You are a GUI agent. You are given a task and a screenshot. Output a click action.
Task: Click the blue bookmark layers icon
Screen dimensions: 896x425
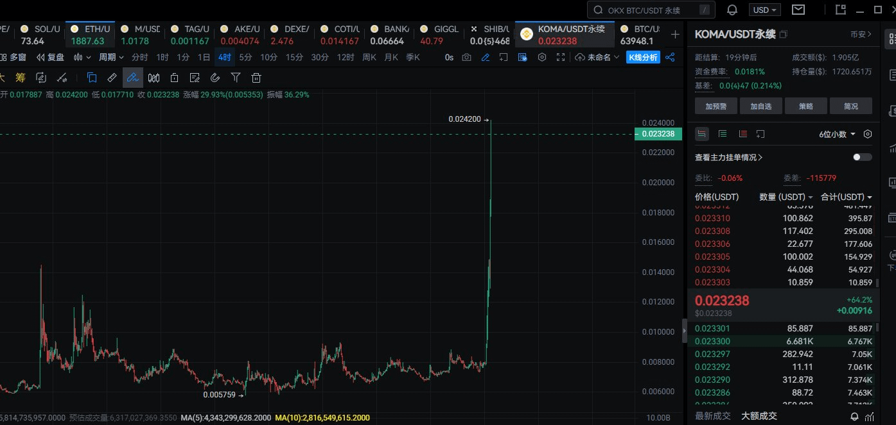[92, 78]
